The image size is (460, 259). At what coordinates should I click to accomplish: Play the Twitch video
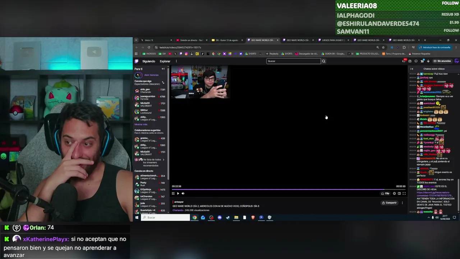[x=178, y=194]
